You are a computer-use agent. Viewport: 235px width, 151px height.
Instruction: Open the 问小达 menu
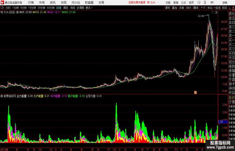(76, 2)
